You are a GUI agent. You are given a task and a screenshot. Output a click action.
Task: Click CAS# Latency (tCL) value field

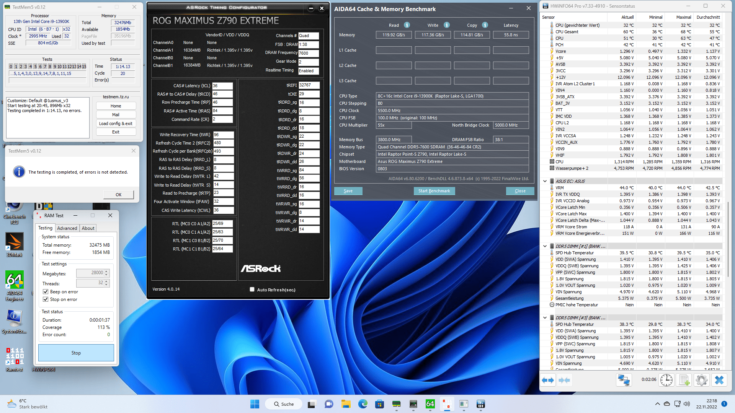coord(222,86)
